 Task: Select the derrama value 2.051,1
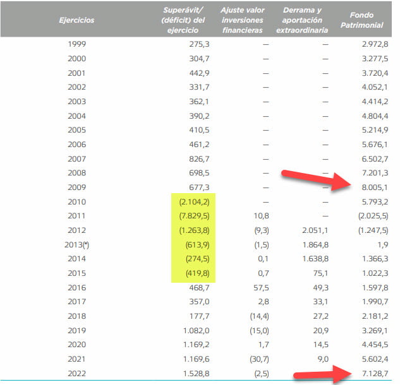point(315,230)
